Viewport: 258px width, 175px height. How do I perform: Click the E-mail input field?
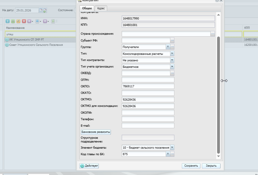coord(148,125)
